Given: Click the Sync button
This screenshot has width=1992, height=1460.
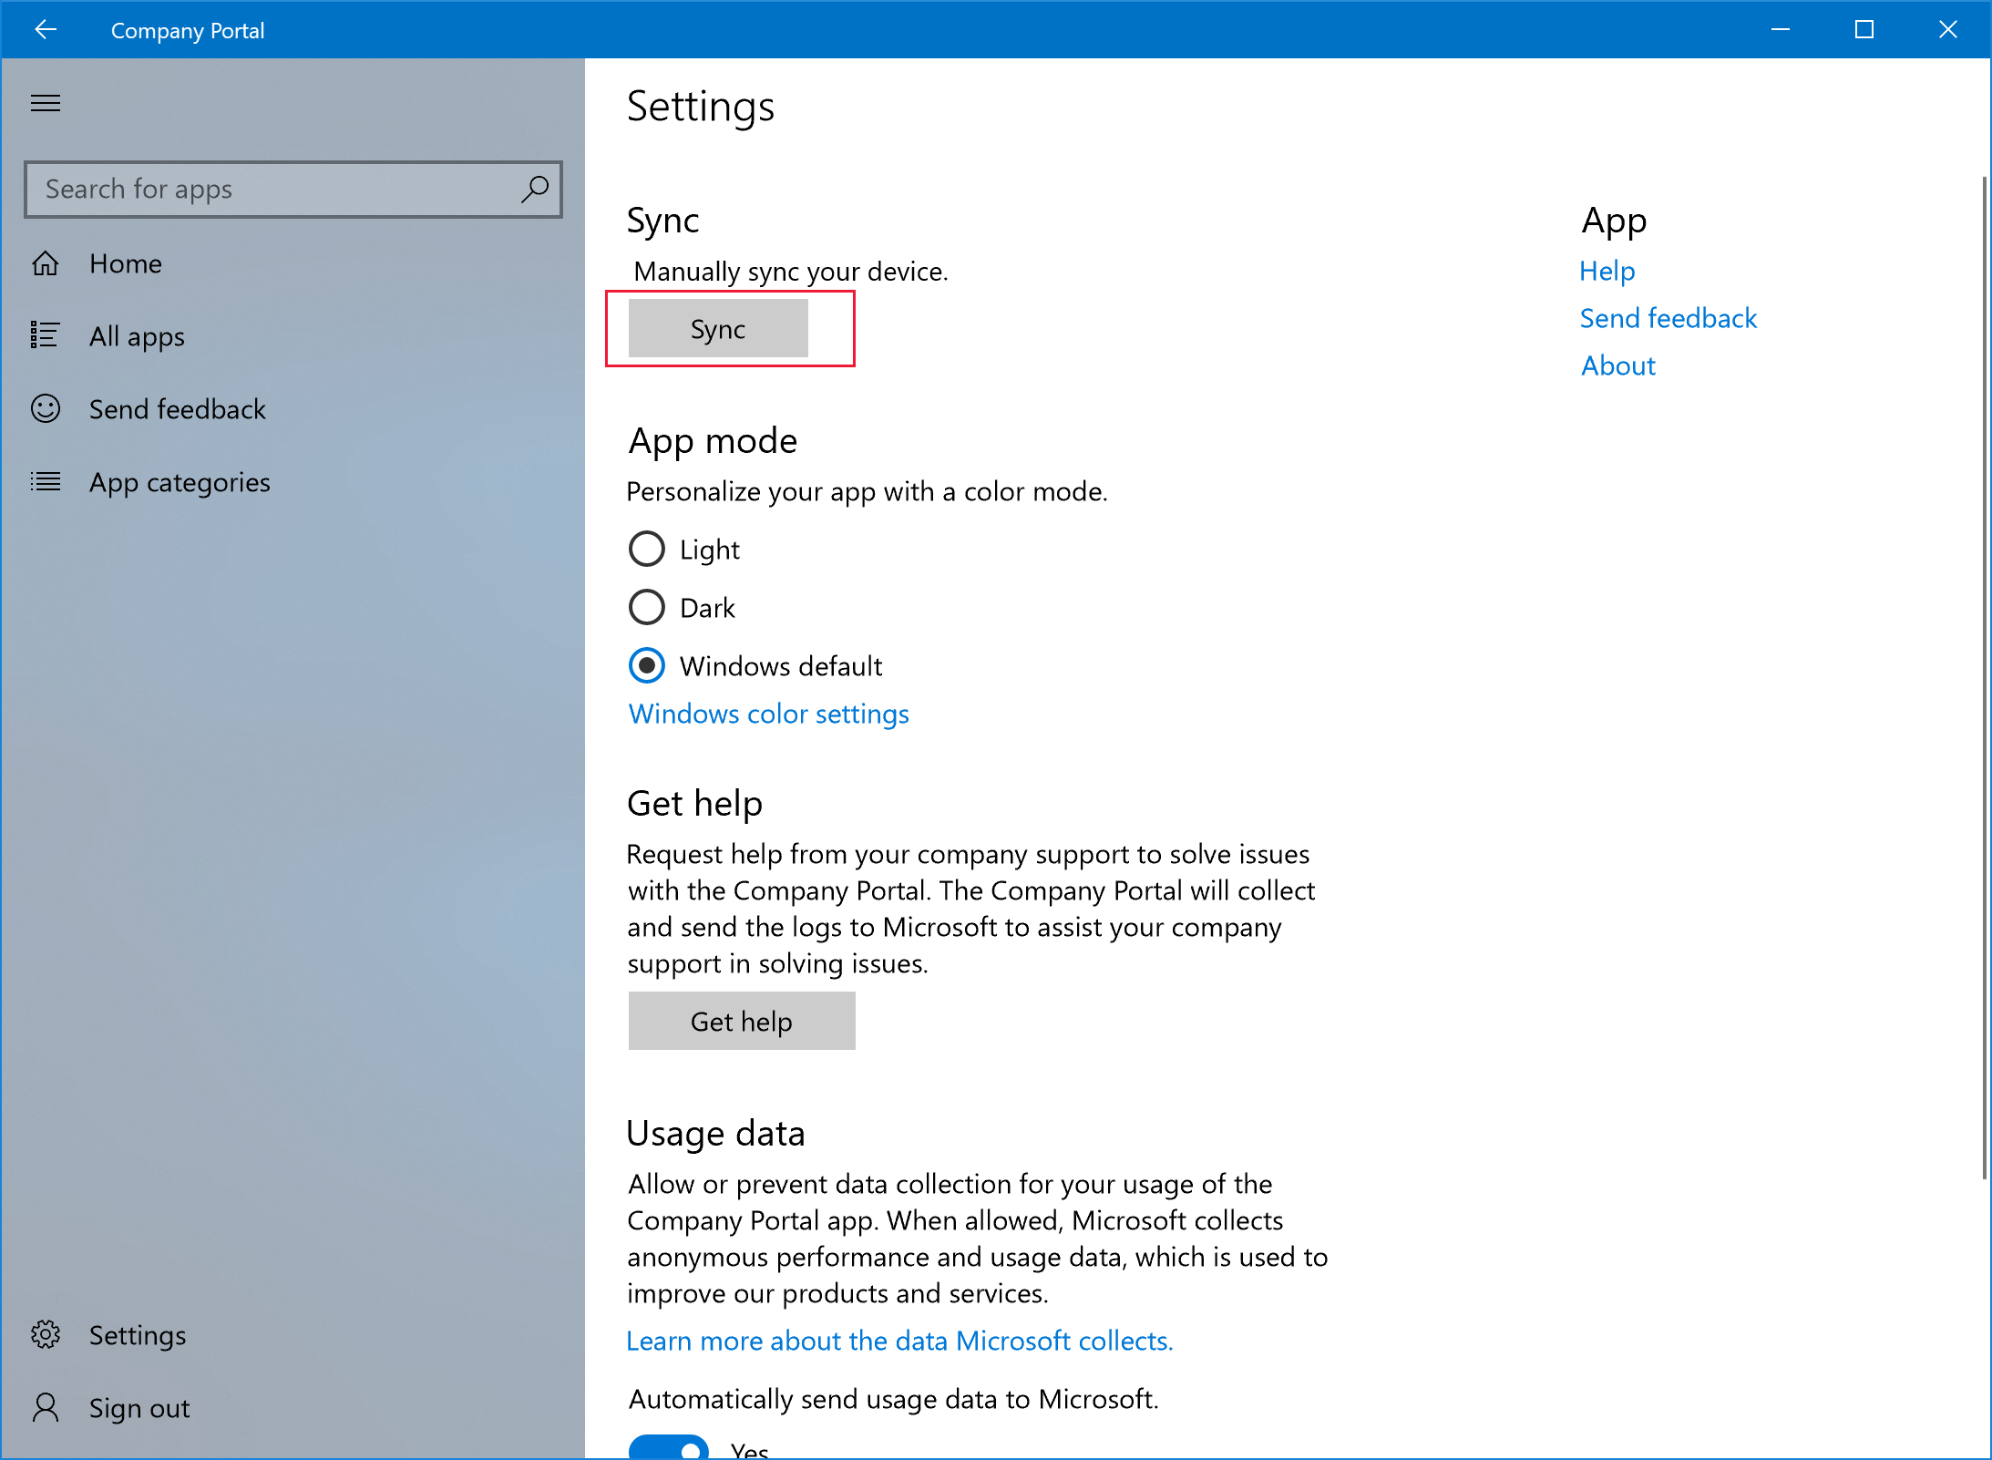Looking at the screenshot, I should (718, 328).
